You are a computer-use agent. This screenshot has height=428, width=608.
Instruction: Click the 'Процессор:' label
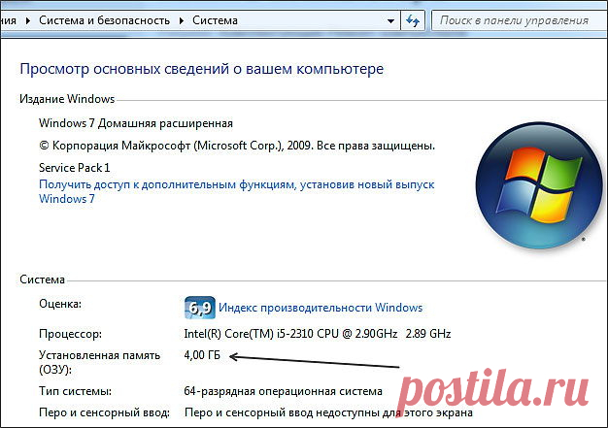(x=70, y=334)
